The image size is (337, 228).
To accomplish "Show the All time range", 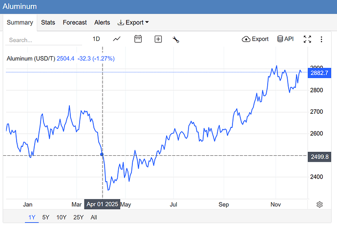I will tap(94, 217).
